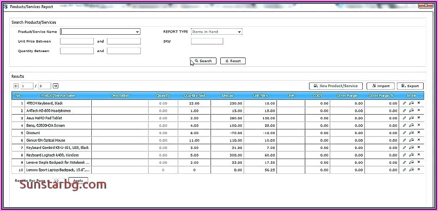Sort by Quantity Sold column header
Screen dimensions: 438x211
point(194,96)
